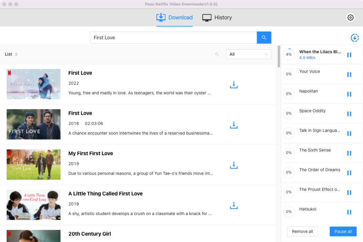Click Your Voice 0% progress circle
The image size is (363, 242).
coord(289,74)
